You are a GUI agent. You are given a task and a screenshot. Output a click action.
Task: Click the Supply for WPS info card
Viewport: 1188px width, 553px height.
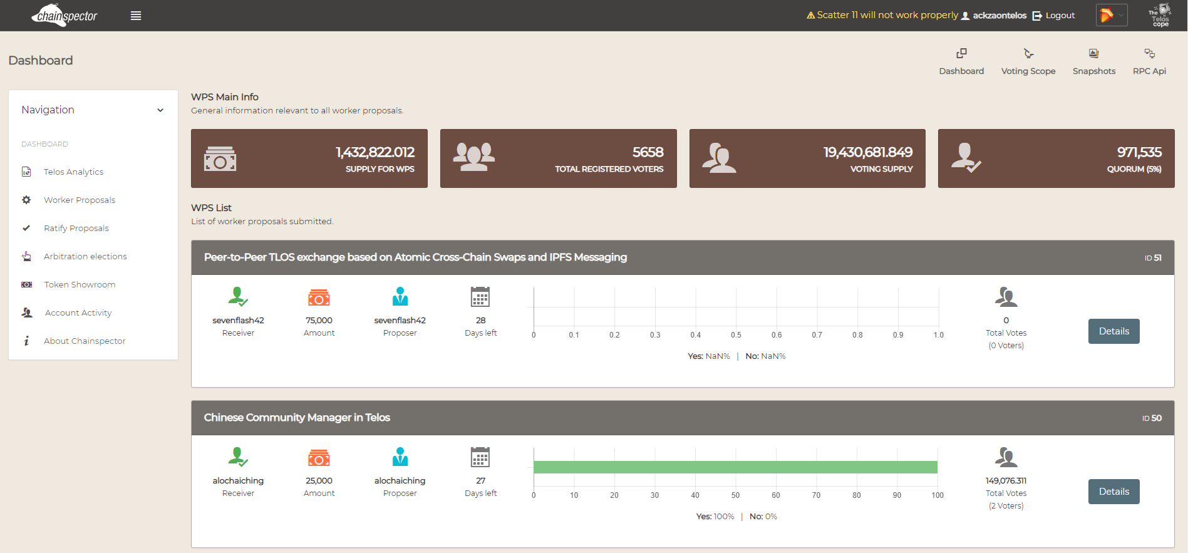click(x=309, y=158)
